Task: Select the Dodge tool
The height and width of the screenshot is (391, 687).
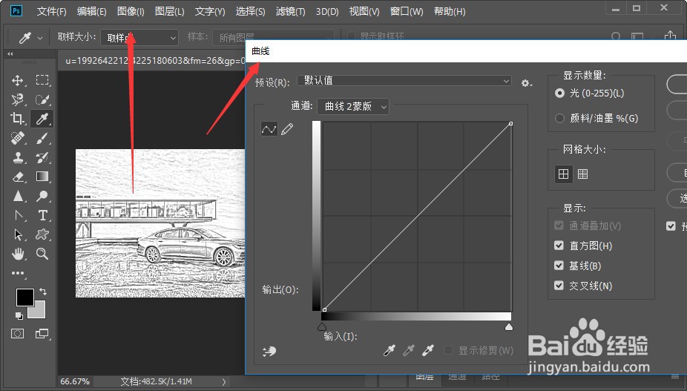Action: (x=42, y=196)
